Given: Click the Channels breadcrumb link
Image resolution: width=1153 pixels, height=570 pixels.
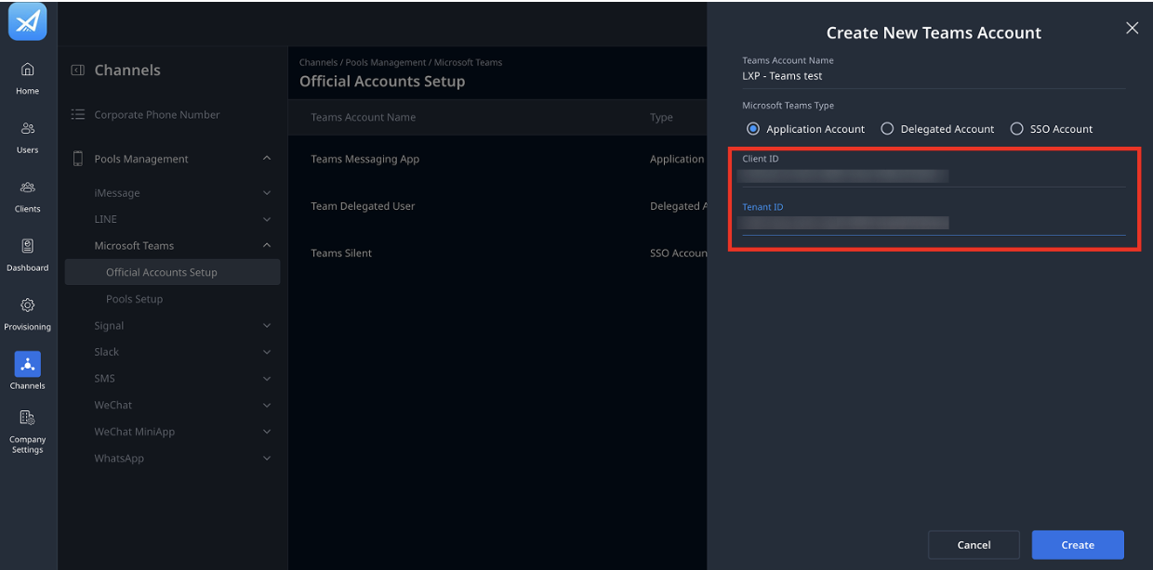Looking at the screenshot, I should (x=318, y=62).
